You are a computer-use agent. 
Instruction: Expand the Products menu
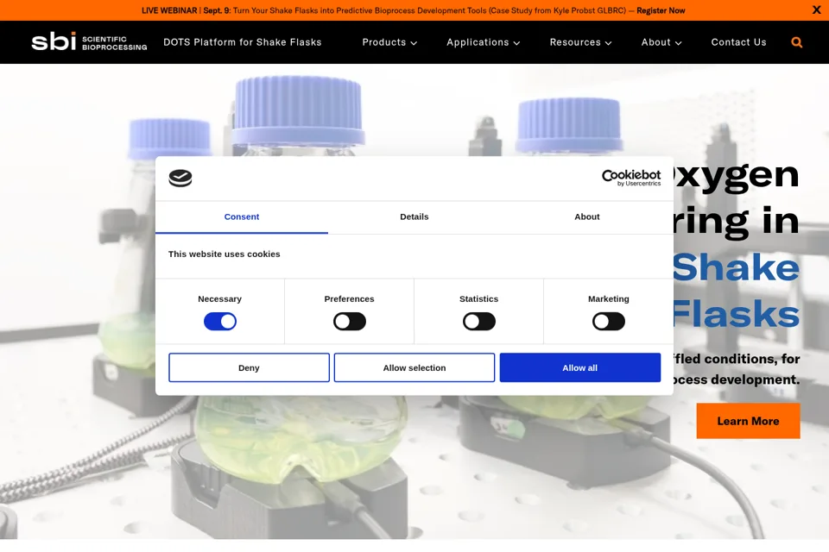(x=389, y=42)
